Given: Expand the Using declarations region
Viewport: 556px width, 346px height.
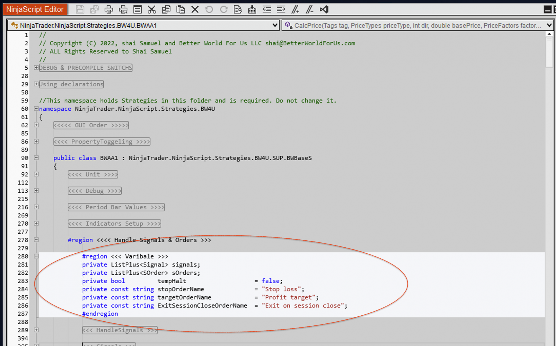Looking at the screenshot, I should [x=36, y=84].
